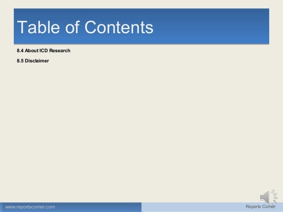Click the audio speaker icon
This screenshot has height=212, width=283.
pyautogui.click(x=268, y=197)
